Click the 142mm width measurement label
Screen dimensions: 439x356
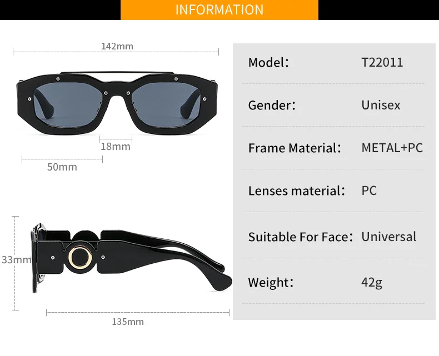[117, 46]
